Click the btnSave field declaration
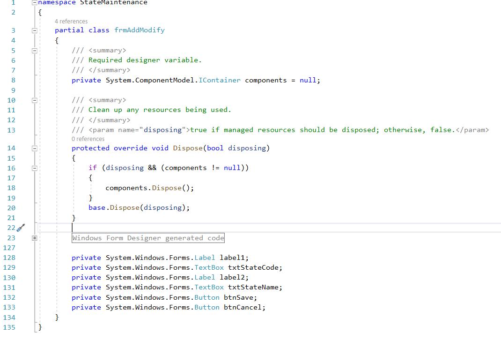Image resolution: width=501 pixels, height=347 pixels. pos(164,297)
